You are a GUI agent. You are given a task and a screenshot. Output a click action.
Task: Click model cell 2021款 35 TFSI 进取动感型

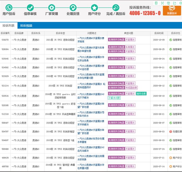pyautogui.click(x=60, y=40)
